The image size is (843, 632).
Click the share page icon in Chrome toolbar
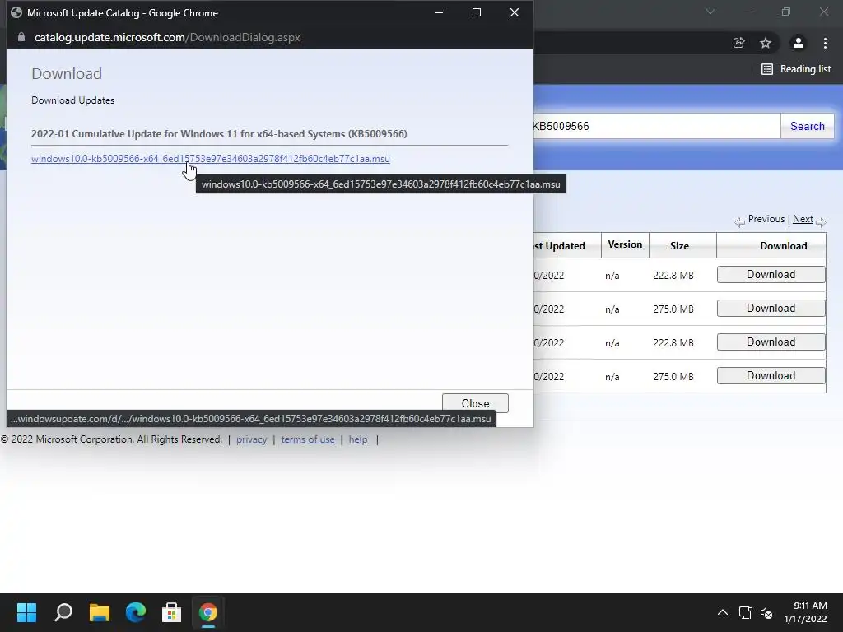pos(738,43)
